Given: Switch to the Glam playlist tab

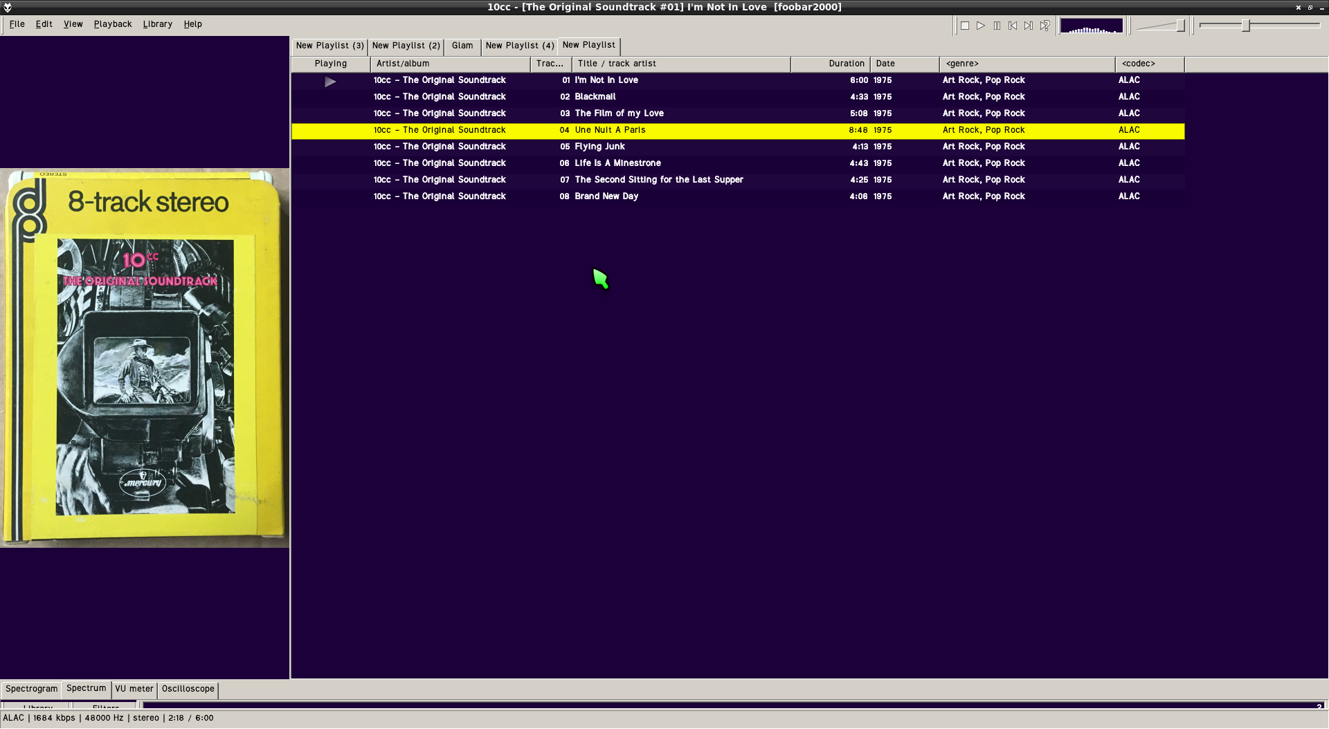Looking at the screenshot, I should point(462,46).
